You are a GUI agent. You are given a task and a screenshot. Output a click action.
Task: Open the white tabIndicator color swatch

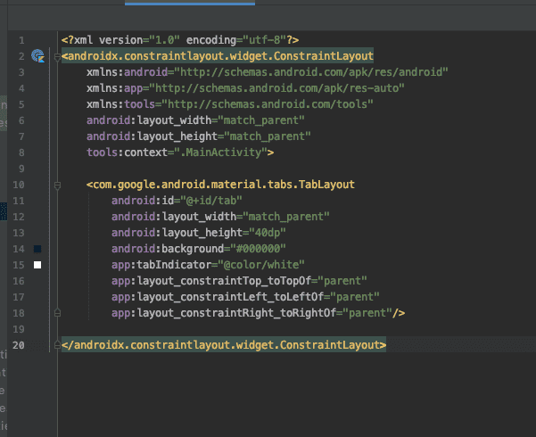tap(37, 265)
